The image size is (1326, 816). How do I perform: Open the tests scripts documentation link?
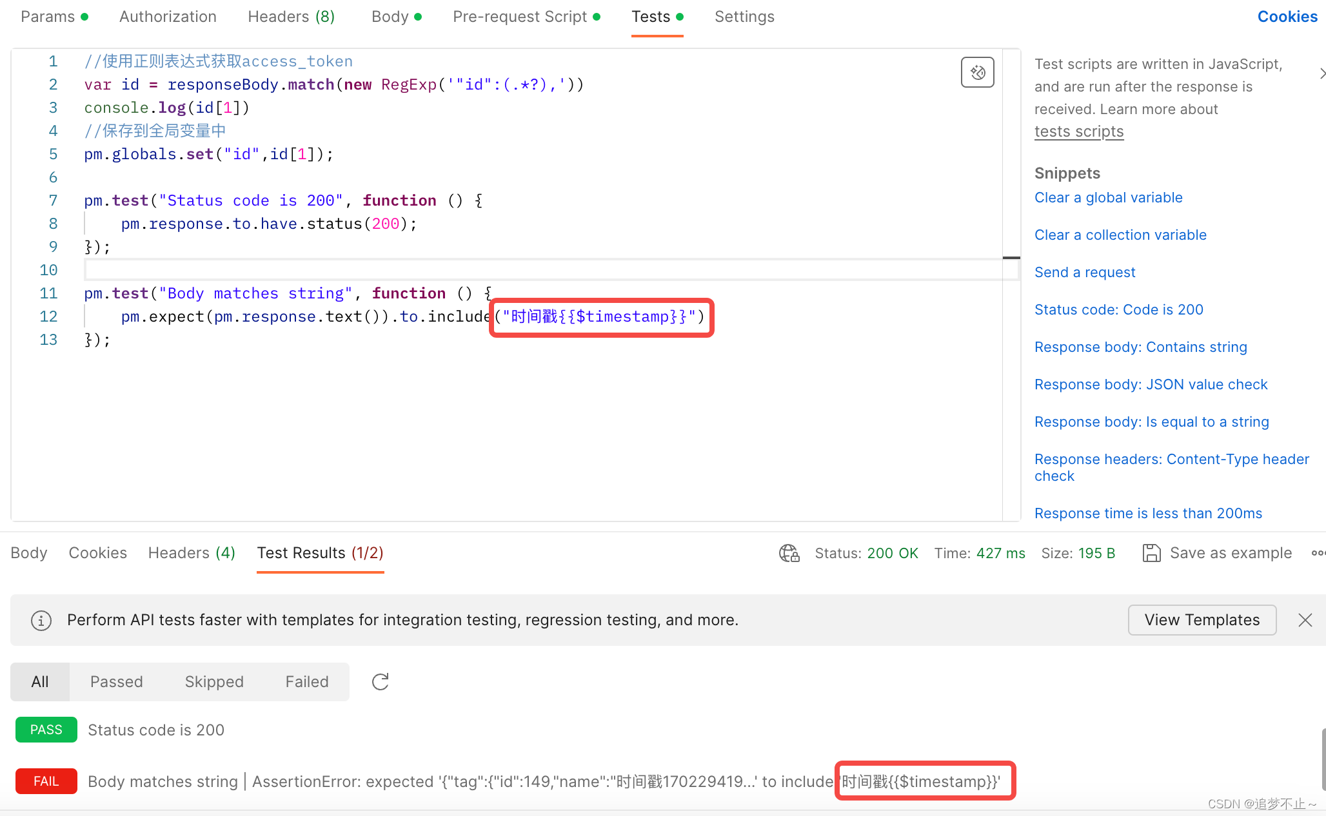(1078, 131)
